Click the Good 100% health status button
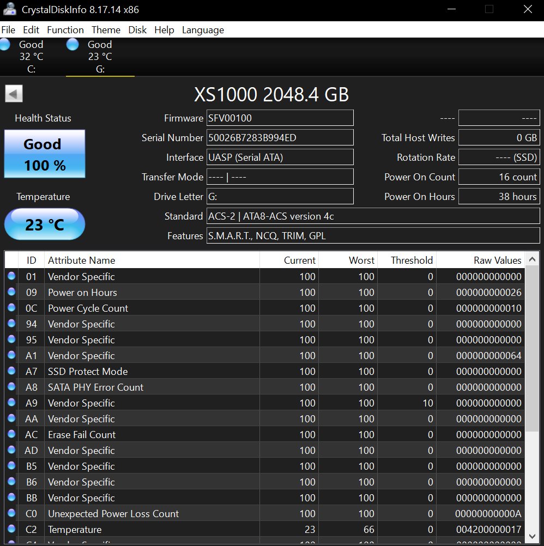Image resolution: width=544 pixels, height=546 pixels. [45, 154]
